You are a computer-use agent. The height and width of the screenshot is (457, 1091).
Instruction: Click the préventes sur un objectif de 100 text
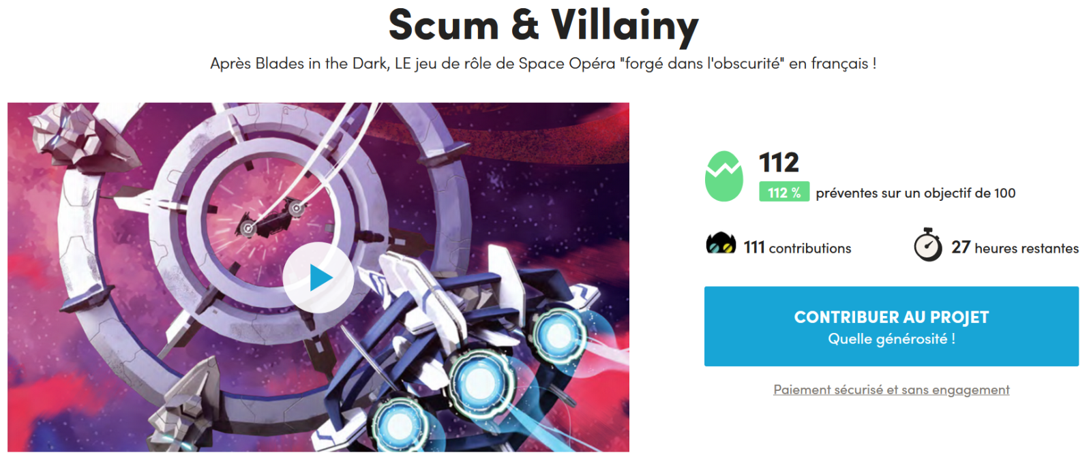pyautogui.click(x=915, y=193)
